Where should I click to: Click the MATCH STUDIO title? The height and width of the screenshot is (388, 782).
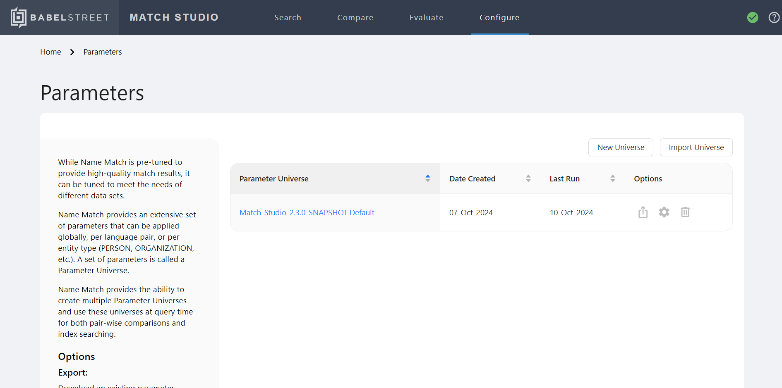174,17
